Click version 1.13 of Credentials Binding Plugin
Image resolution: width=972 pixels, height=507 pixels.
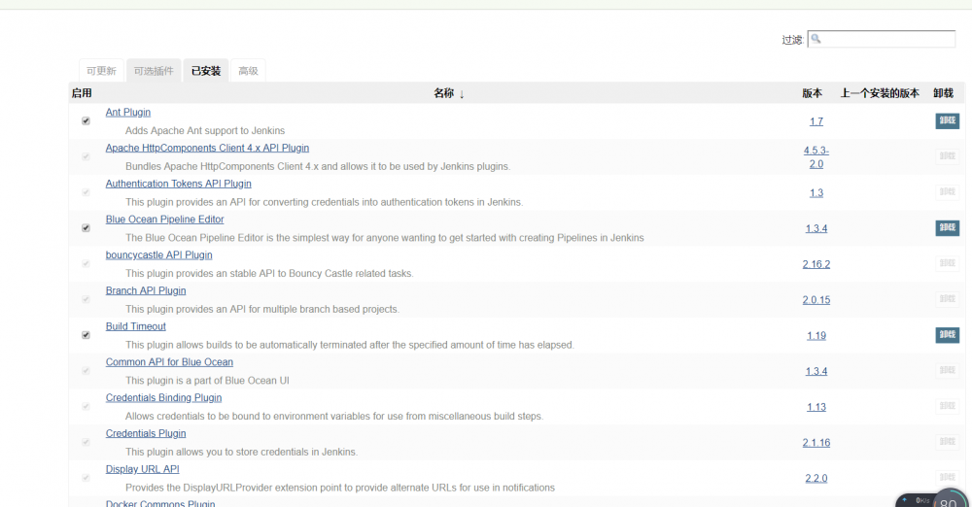[816, 407]
